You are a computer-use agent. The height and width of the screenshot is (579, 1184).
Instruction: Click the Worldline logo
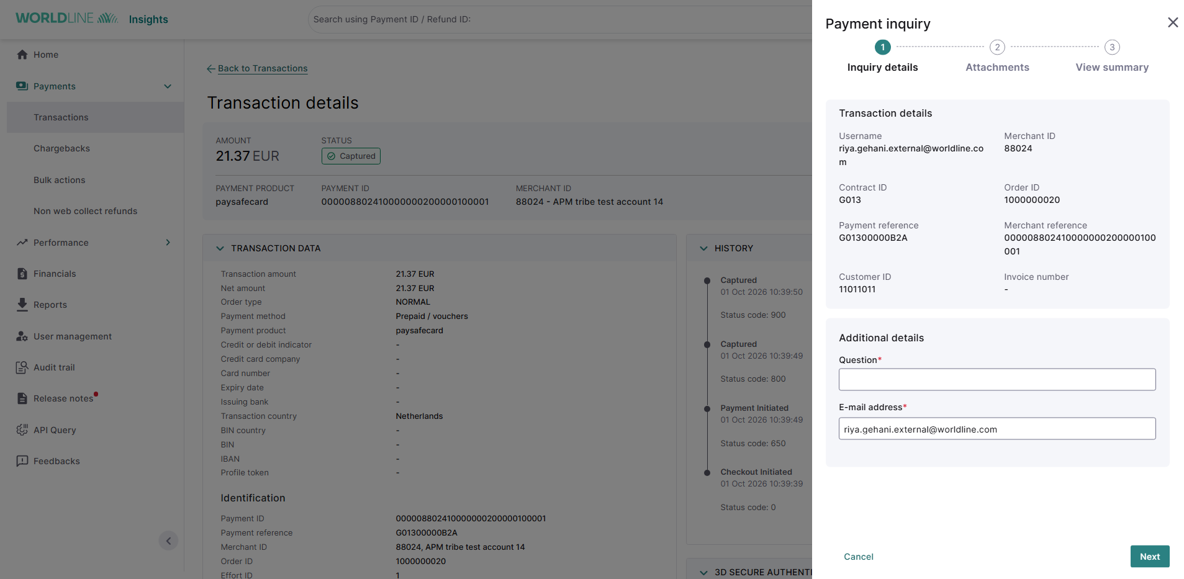(66, 18)
